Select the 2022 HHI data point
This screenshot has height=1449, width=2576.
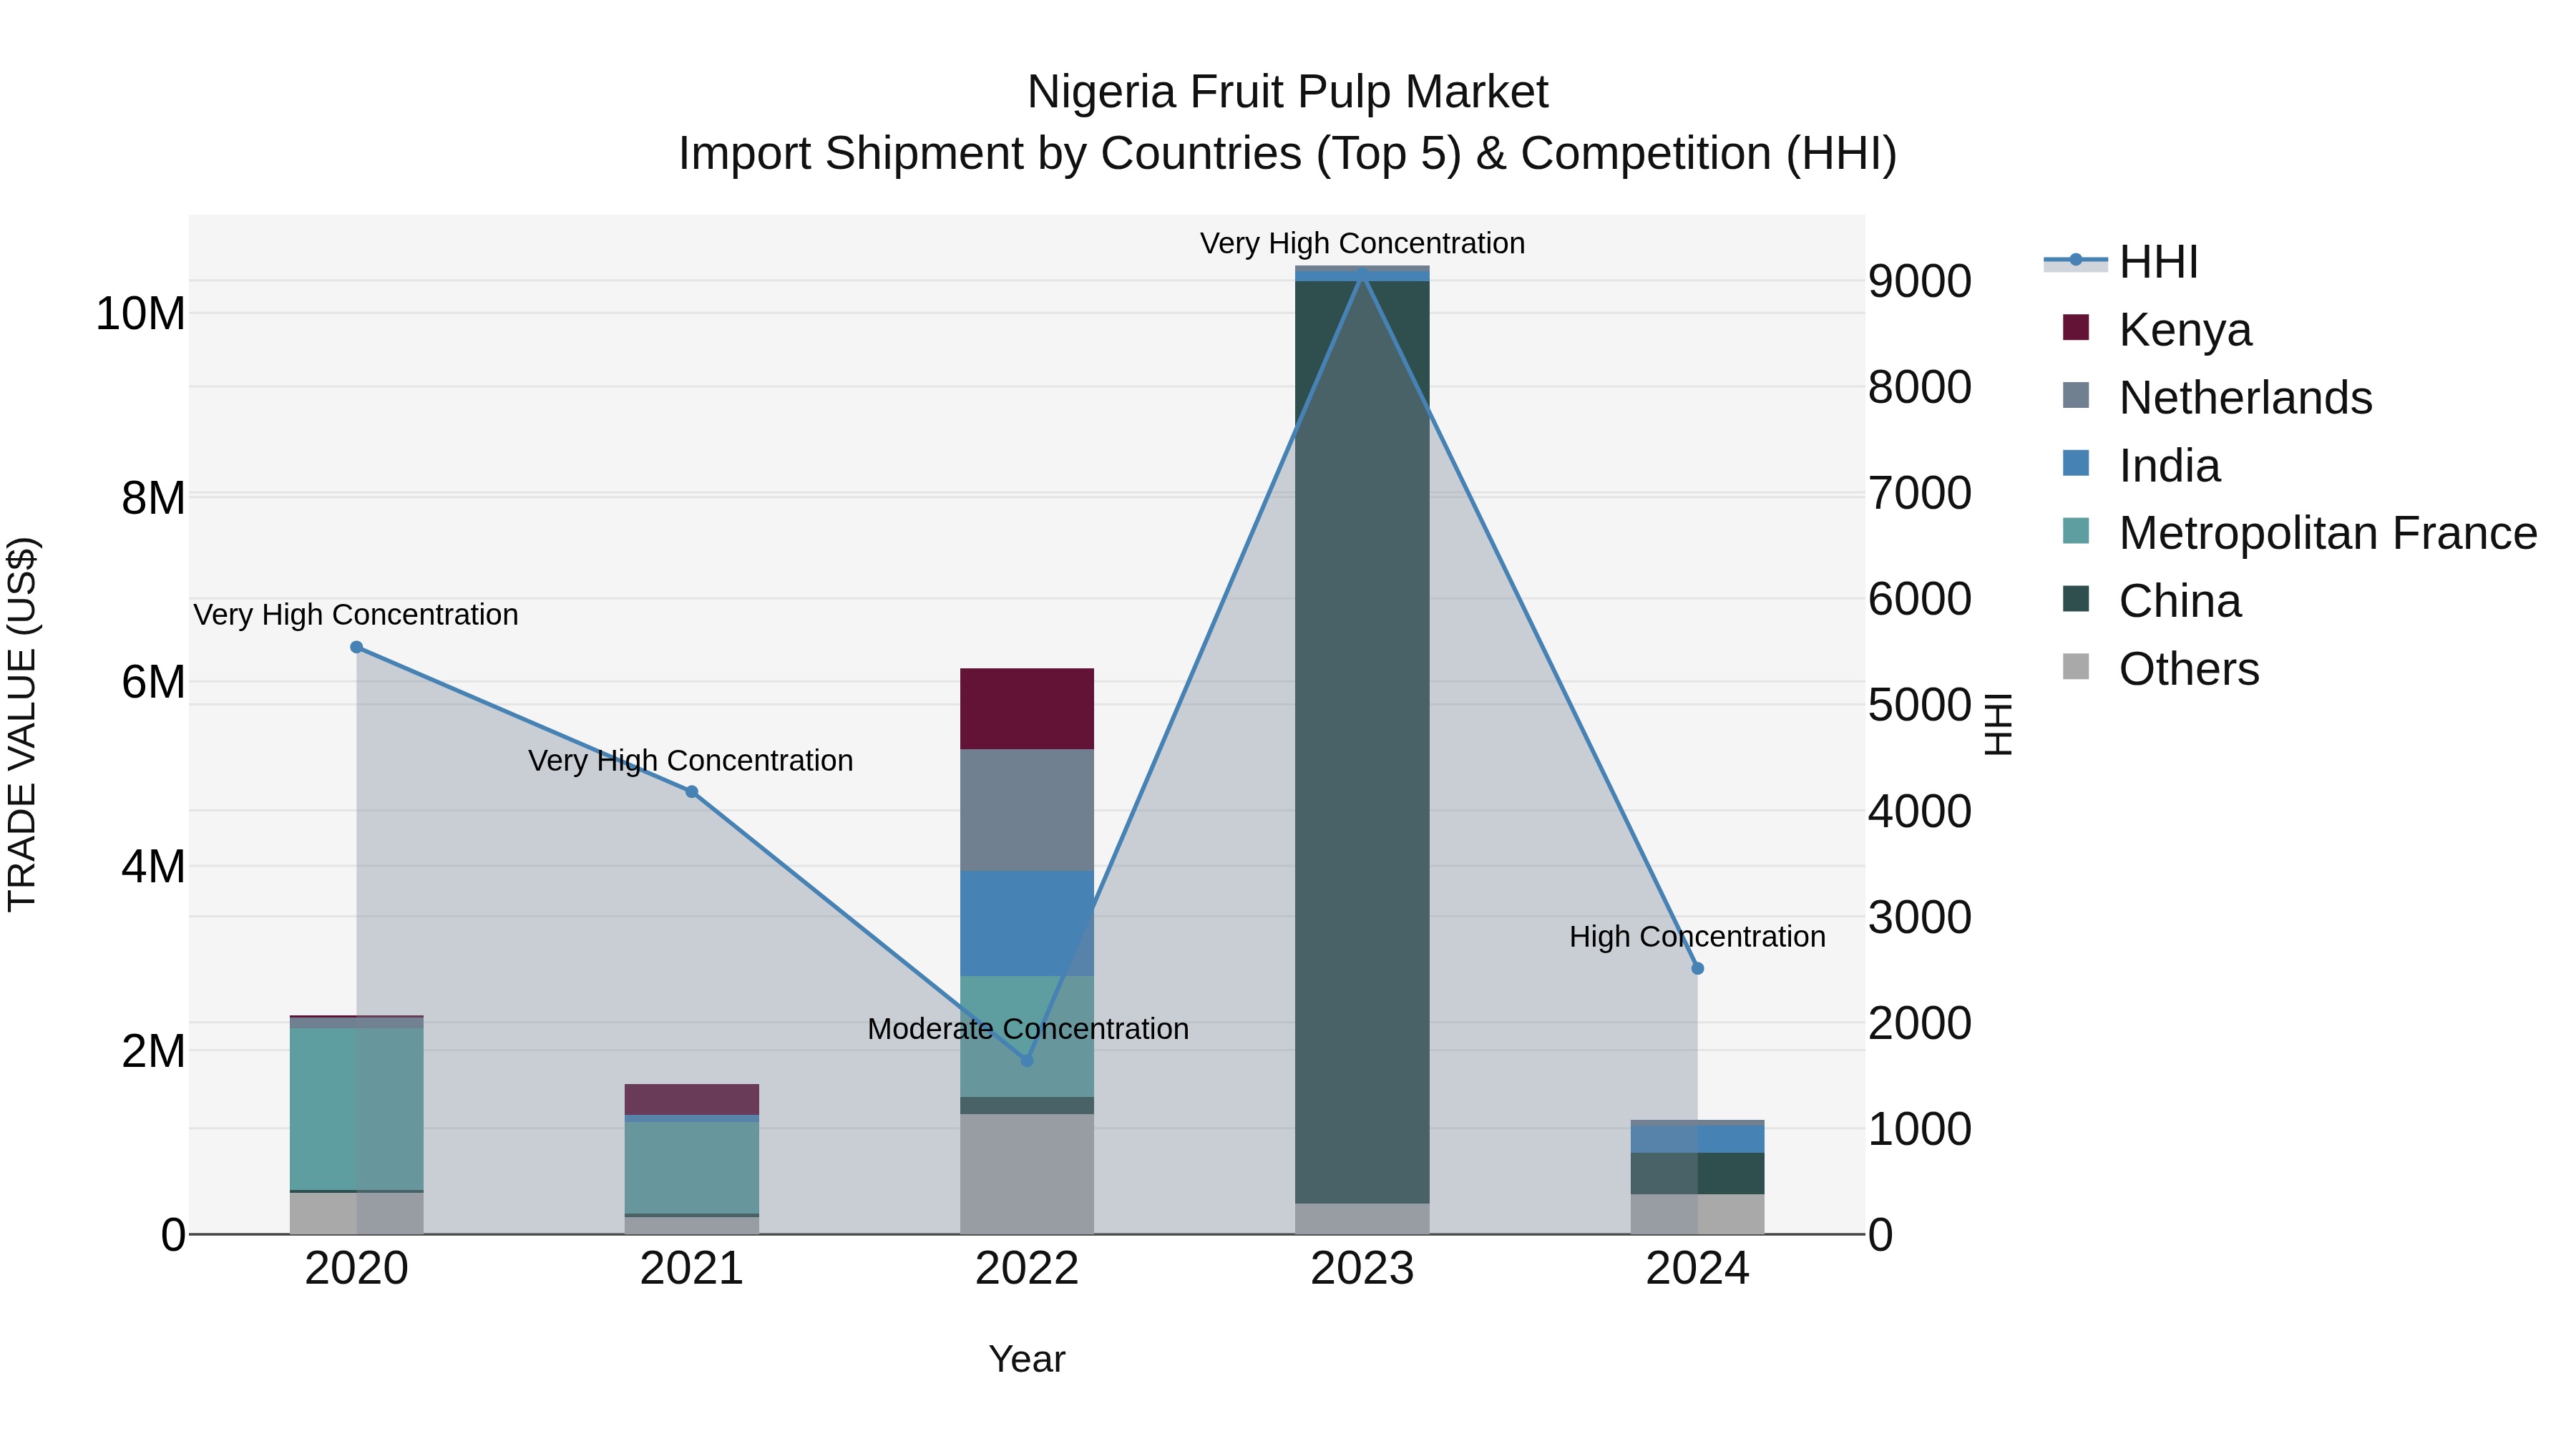pos(1027,1060)
